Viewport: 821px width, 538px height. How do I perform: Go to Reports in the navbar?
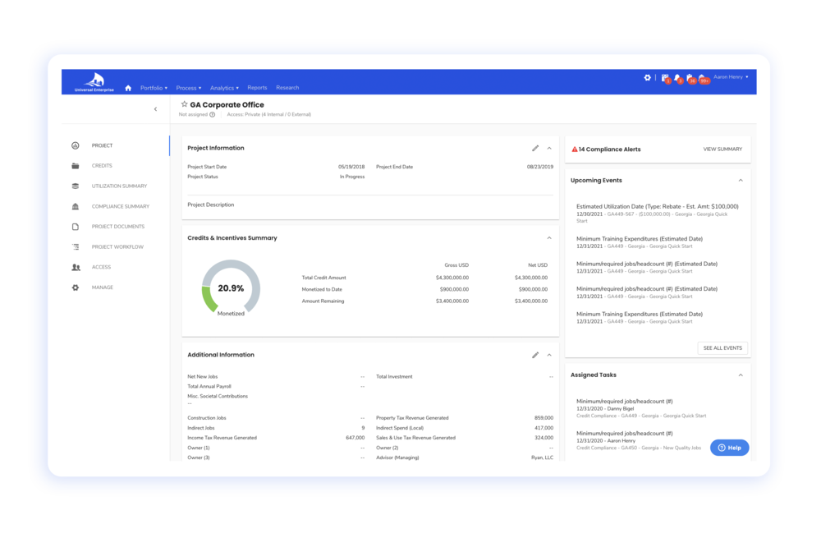(x=257, y=88)
